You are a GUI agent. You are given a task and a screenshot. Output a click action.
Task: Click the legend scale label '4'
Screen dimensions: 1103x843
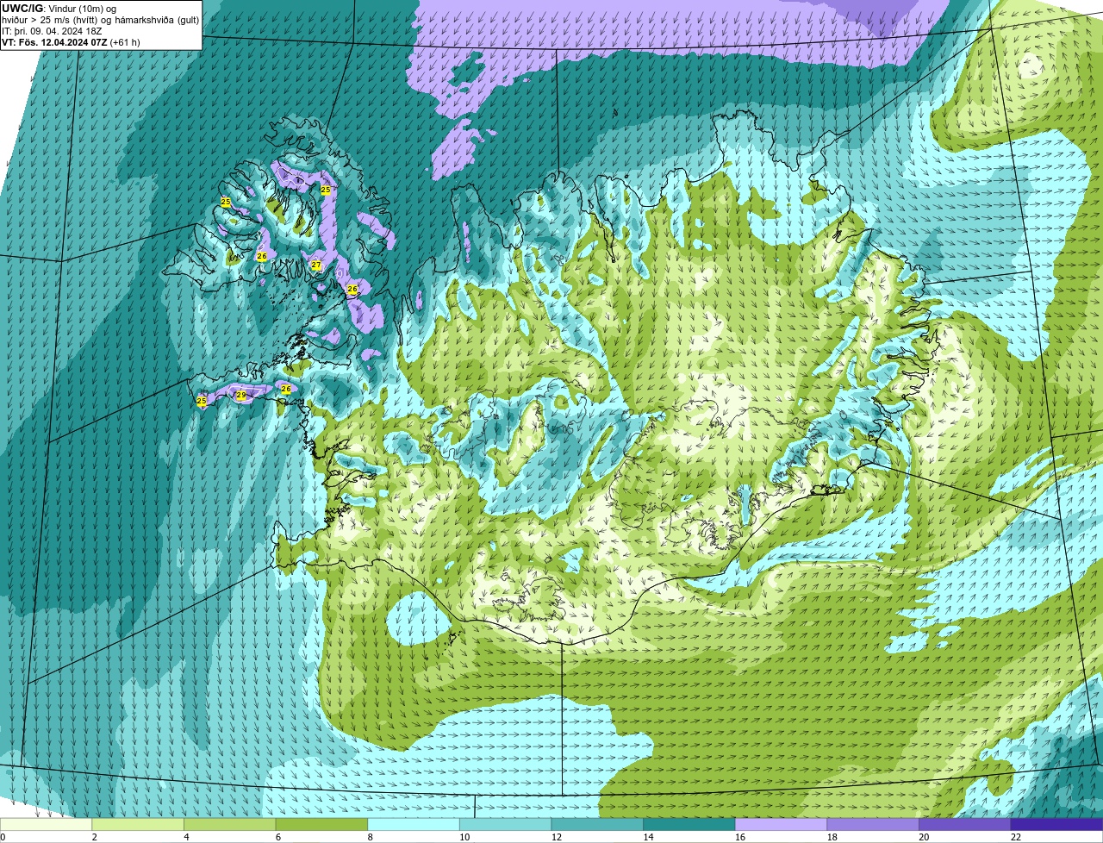(186, 837)
